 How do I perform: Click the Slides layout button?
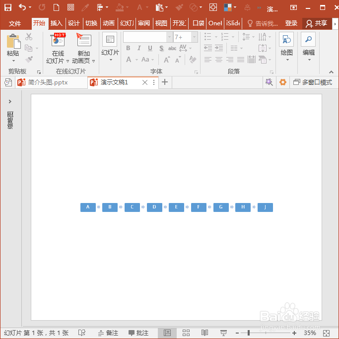(x=110, y=47)
